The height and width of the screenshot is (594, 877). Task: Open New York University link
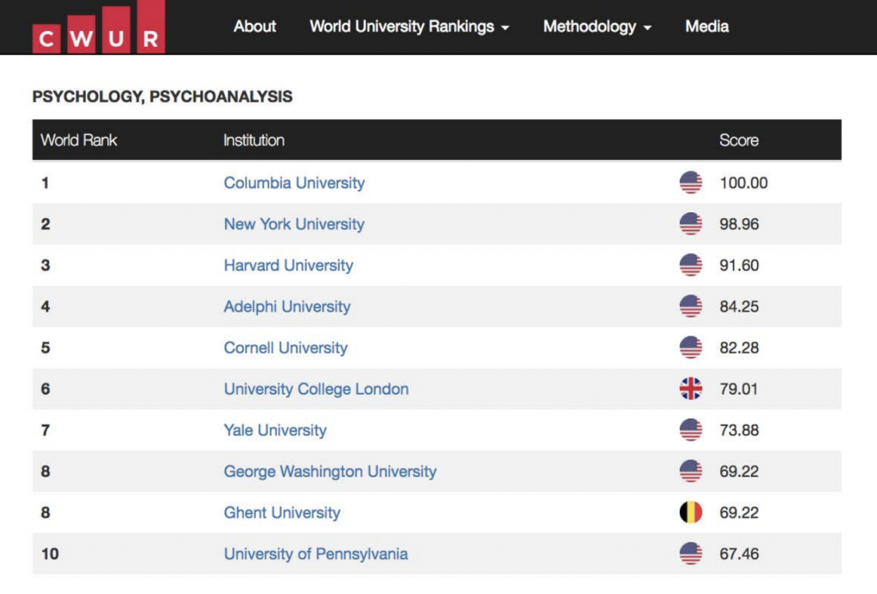pos(295,224)
